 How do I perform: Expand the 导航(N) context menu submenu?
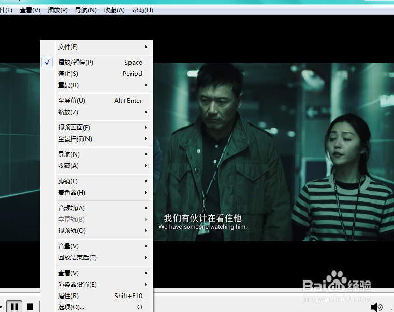(96, 154)
